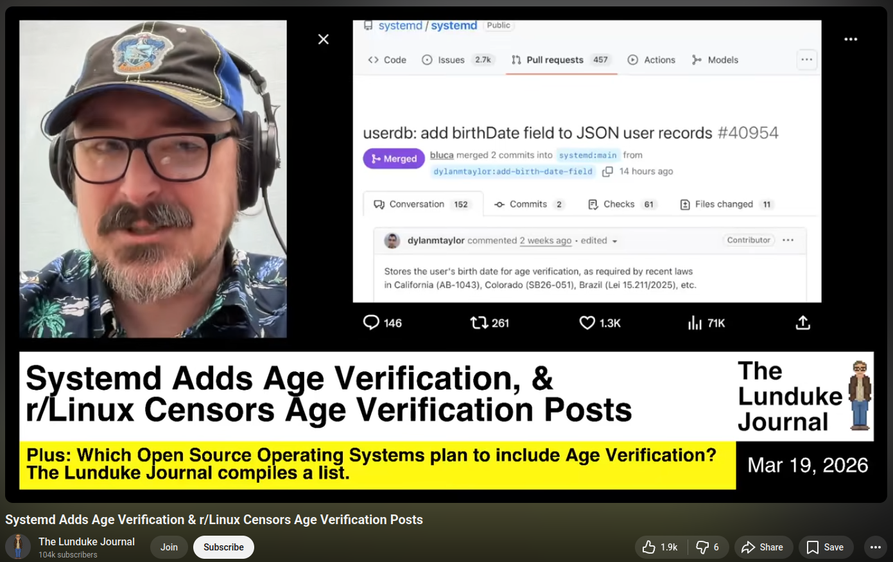The image size is (893, 562).
Task: Click the yellow 'Plus: Which Open Source' banner
Action: click(x=377, y=465)
